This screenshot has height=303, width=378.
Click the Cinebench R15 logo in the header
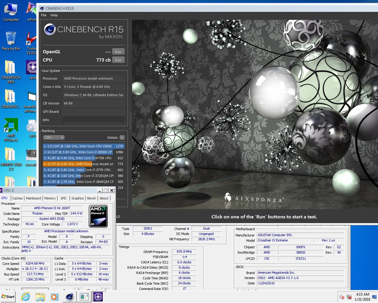tap(84, 31)
